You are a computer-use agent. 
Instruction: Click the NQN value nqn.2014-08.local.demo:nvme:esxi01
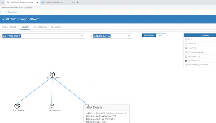point(109,113)
